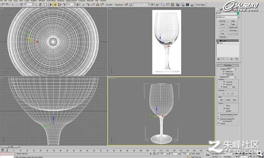Click the pin stack icon below the modifier stack
Image resolution: width=264 pixels, height=158 pixels.
click(218, 59)
